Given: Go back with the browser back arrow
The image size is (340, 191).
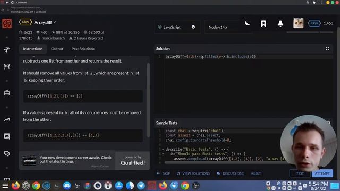Looking at the screenshot, I should 7,2.
